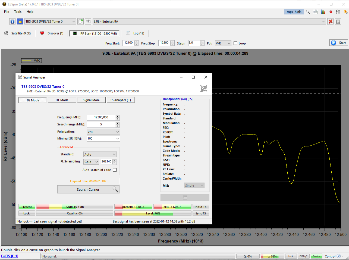Click the magnifier search icon in top toolbar
Image resolution: width=349 pixels, height=260 pixels.
click(308, 12)
